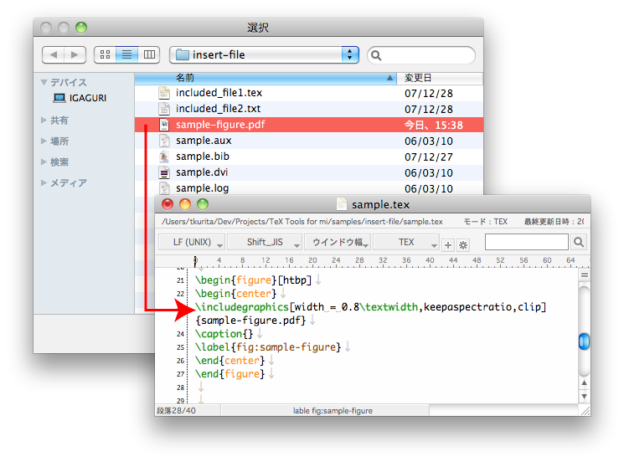Image resolution: width=624 pixels, height=462 pixels.
Task: Switch to list view in file dialog
Action: (127, 55)
